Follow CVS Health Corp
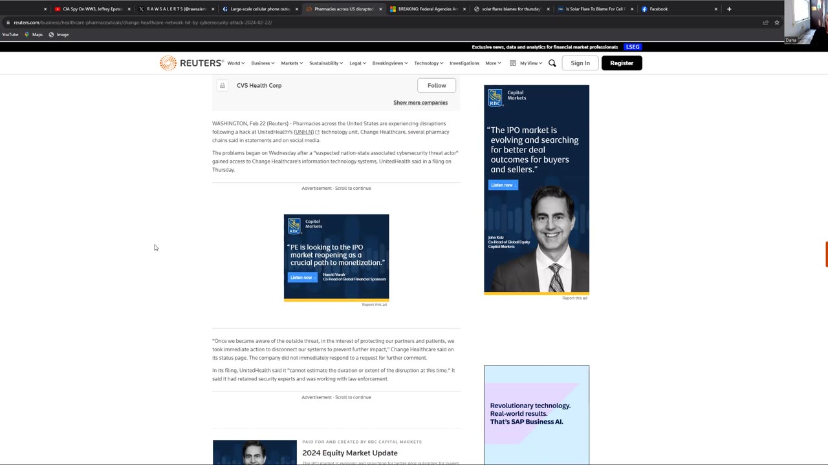828x465 pixels. pyautogui.click(x=437, y=85)
